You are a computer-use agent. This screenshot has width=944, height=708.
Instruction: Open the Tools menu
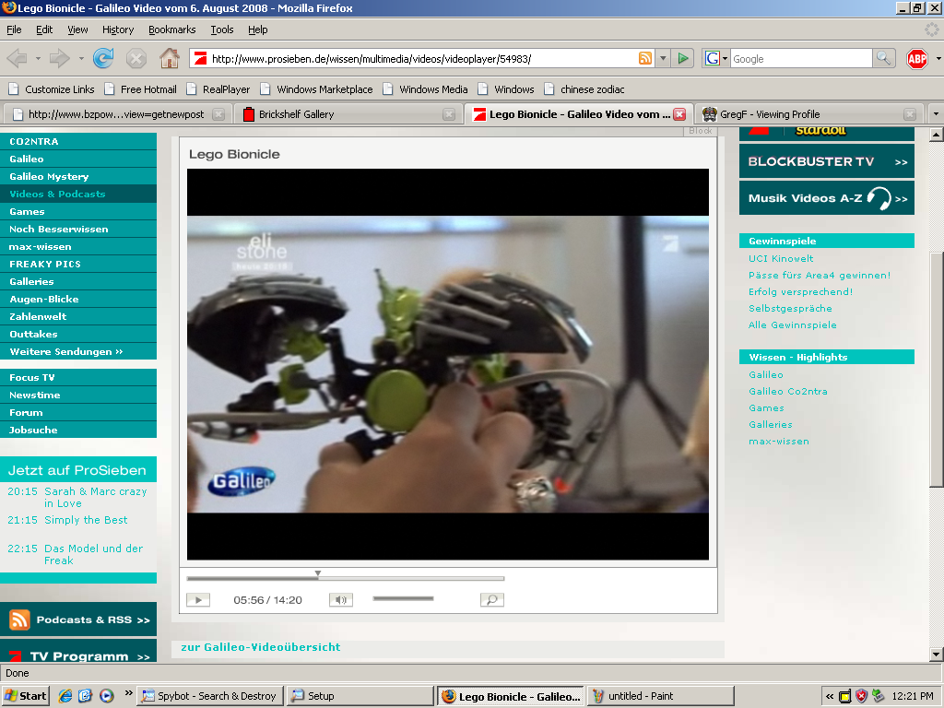[x=221, y=29]
